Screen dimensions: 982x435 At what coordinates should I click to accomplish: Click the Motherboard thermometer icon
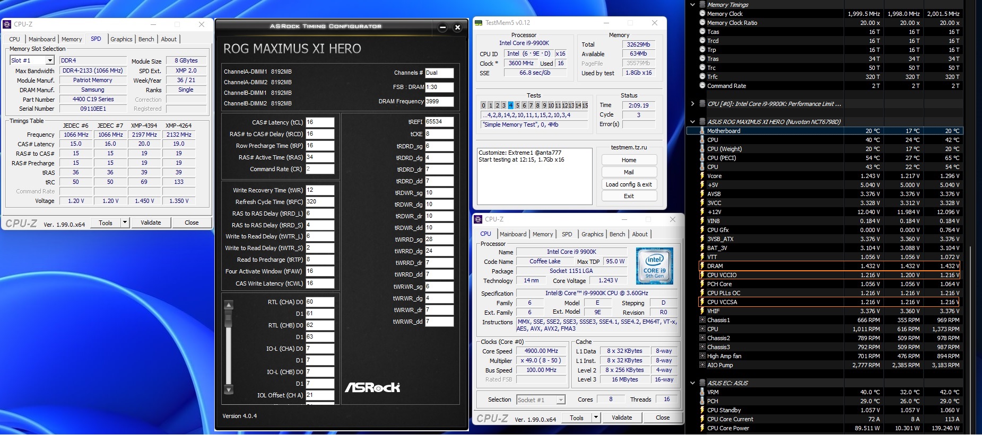pos(702,131)
